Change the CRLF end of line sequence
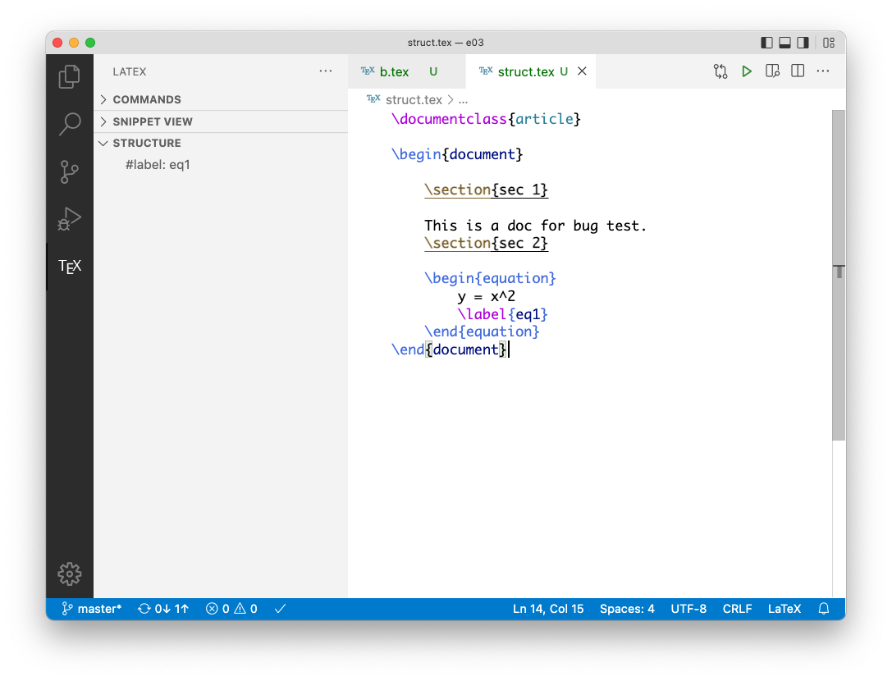Viewport: 892px width, 681px height. tap(737, 609)
